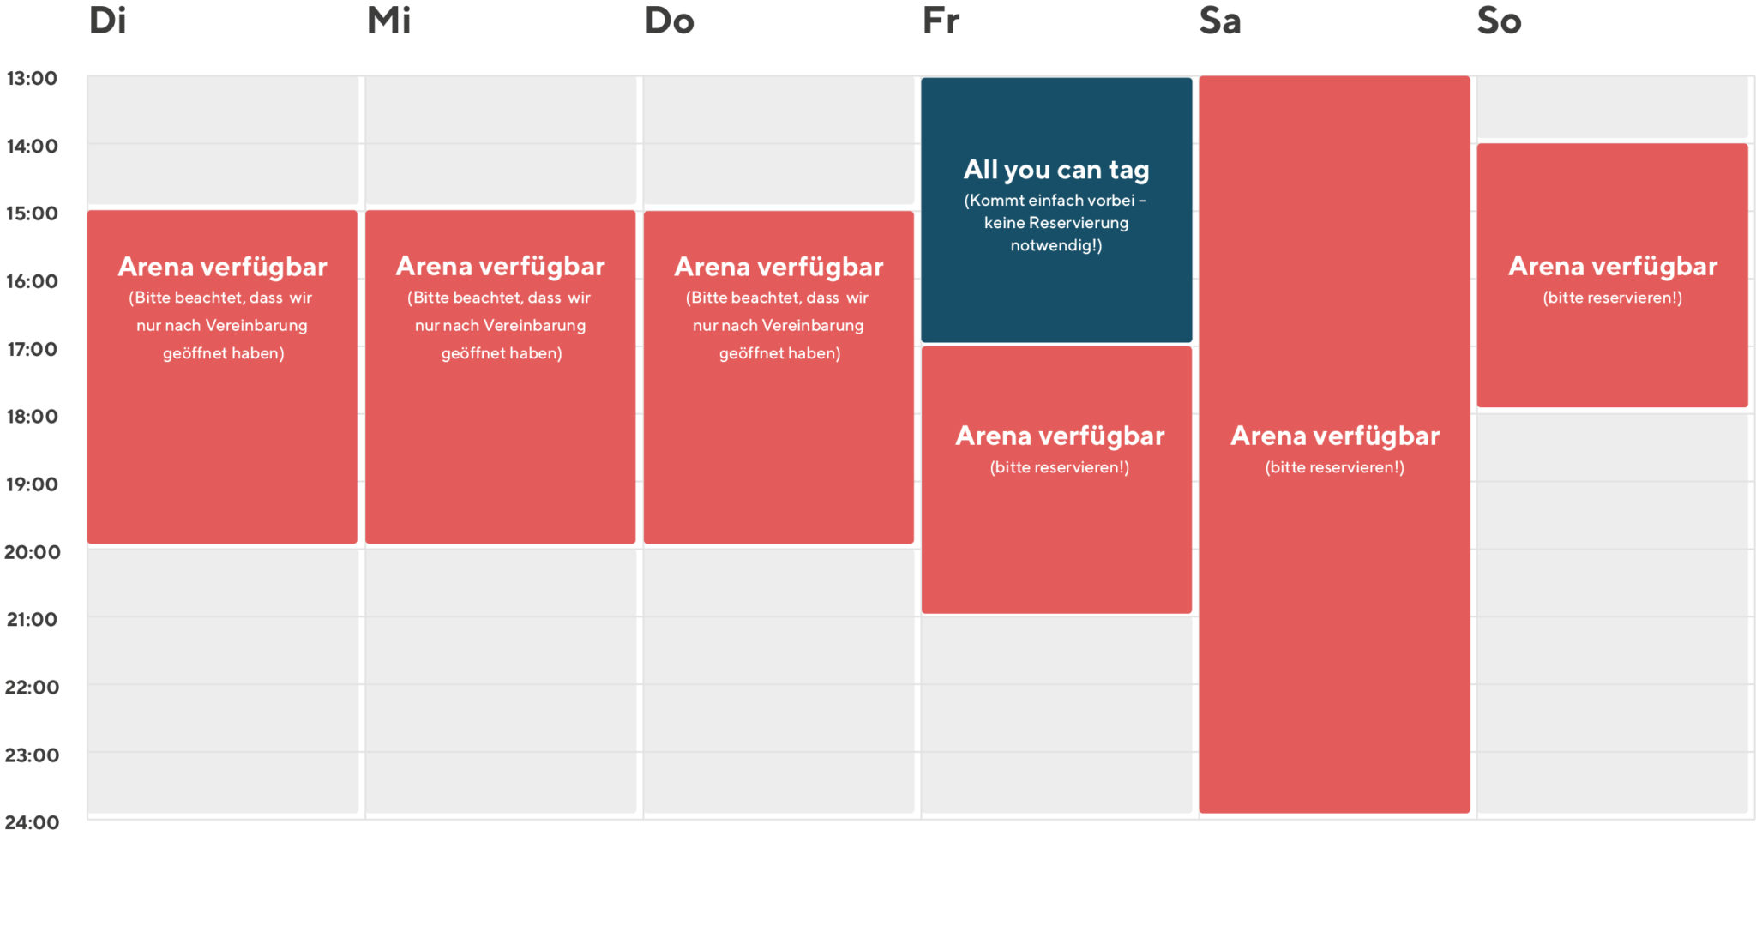1756x950 pixels.
Task: Click empty Sunday slot at 13:00
Action: coord(1612,108)
